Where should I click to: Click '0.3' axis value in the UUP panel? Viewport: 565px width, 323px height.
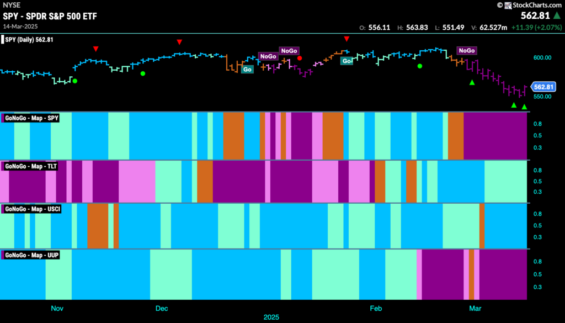coord(537,287)
